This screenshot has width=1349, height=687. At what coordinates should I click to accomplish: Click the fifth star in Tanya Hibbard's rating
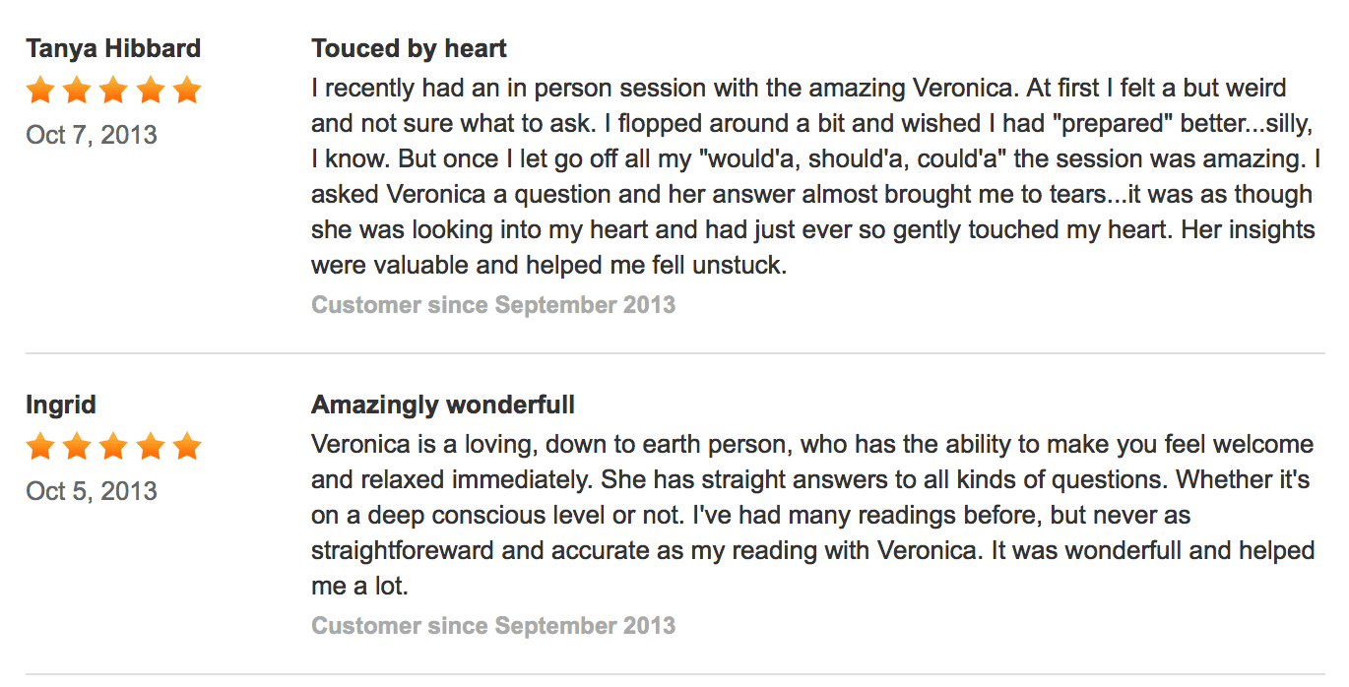[x=186, y=92]
